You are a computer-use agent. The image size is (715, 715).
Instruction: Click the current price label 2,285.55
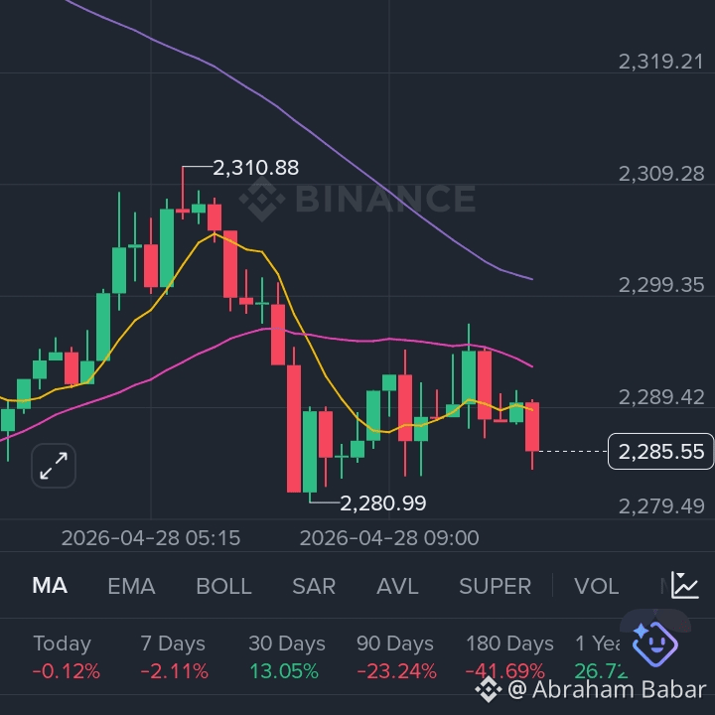661,452
